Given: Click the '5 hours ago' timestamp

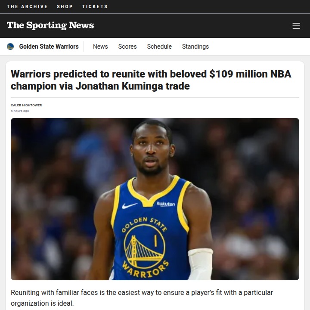Looking at the screenshot, I should [20, 111].
